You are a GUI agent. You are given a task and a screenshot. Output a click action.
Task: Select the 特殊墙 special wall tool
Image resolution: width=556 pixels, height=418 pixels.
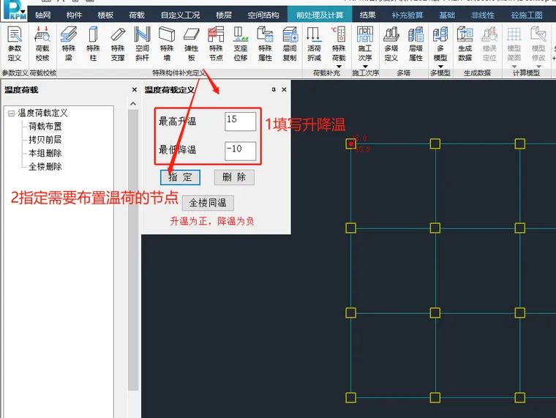[x=167, y=44]
